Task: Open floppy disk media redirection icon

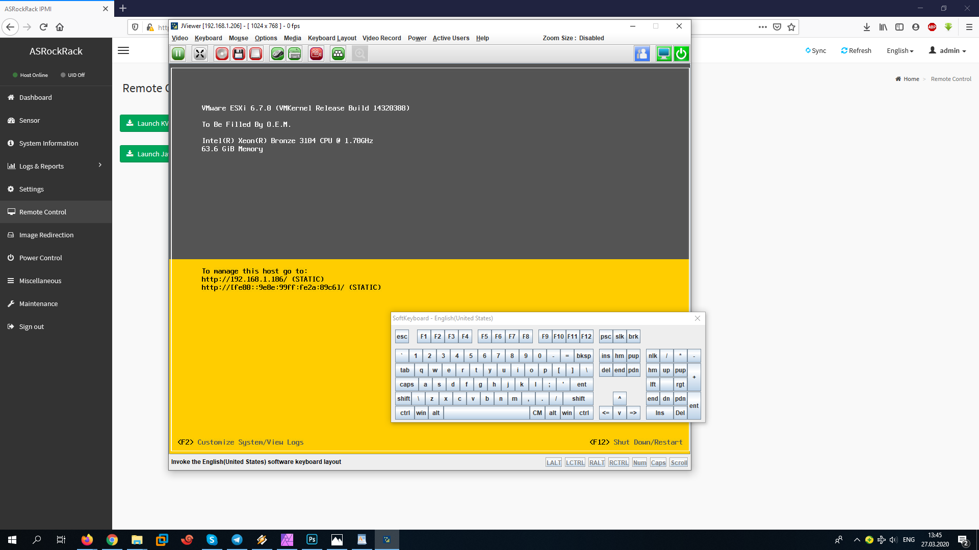Action: [239, 53]
